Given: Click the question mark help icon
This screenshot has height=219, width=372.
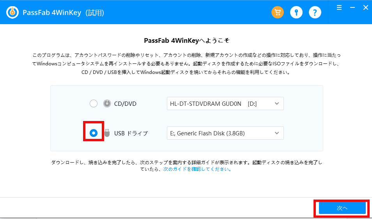Looking at the screenshot, I should click(315, 12).
